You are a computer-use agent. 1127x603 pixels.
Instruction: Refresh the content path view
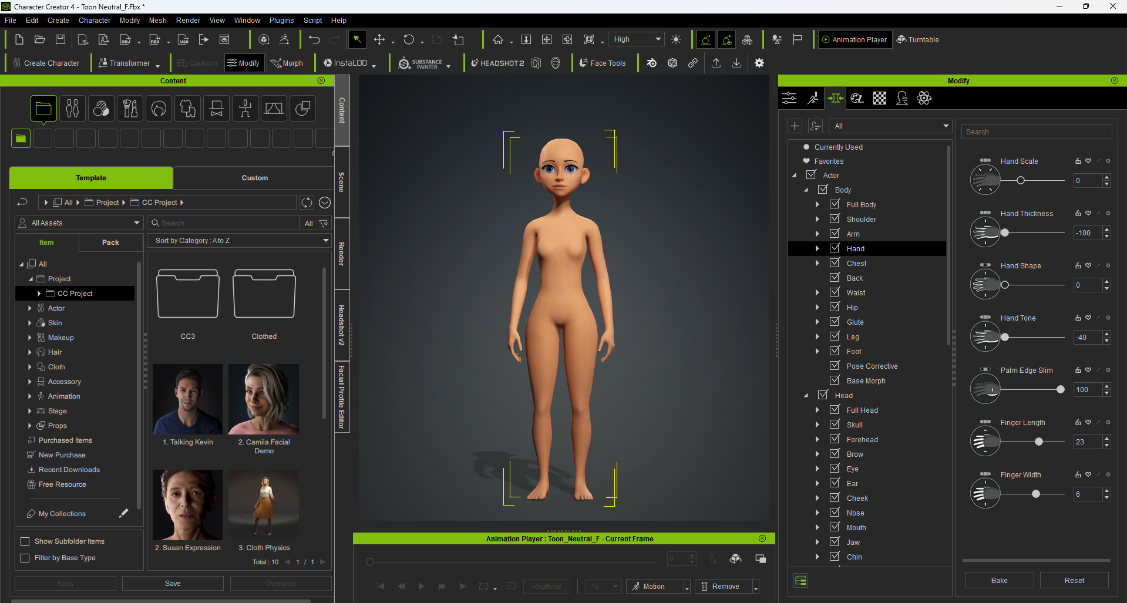tap(307, 203)
